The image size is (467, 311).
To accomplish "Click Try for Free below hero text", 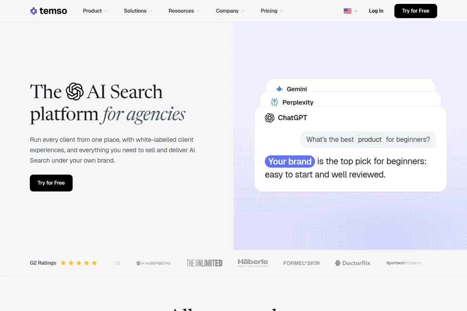I will click(51, 183).
